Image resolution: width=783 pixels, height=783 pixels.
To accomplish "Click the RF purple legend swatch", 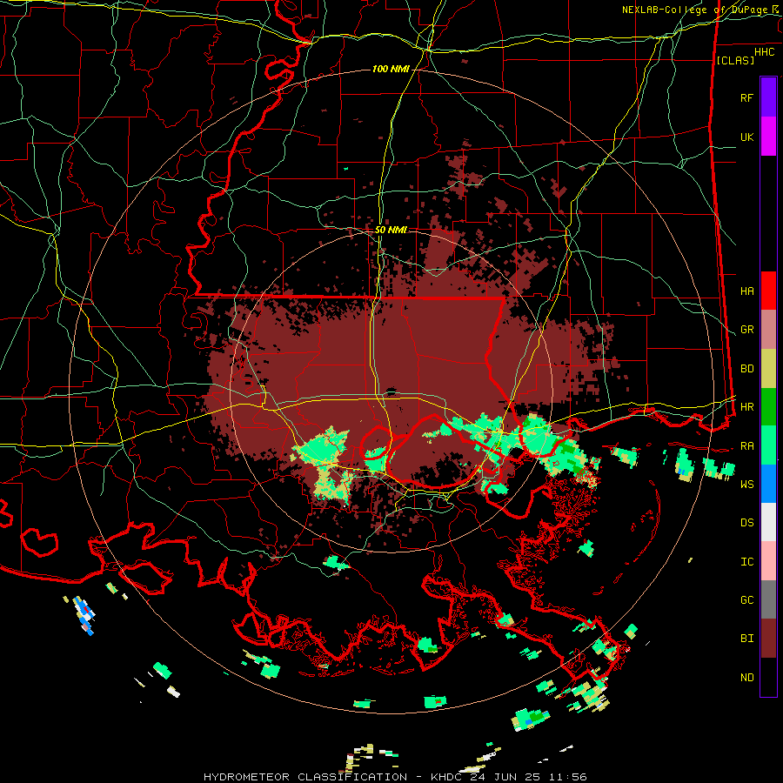I will (x=768, y=97).
